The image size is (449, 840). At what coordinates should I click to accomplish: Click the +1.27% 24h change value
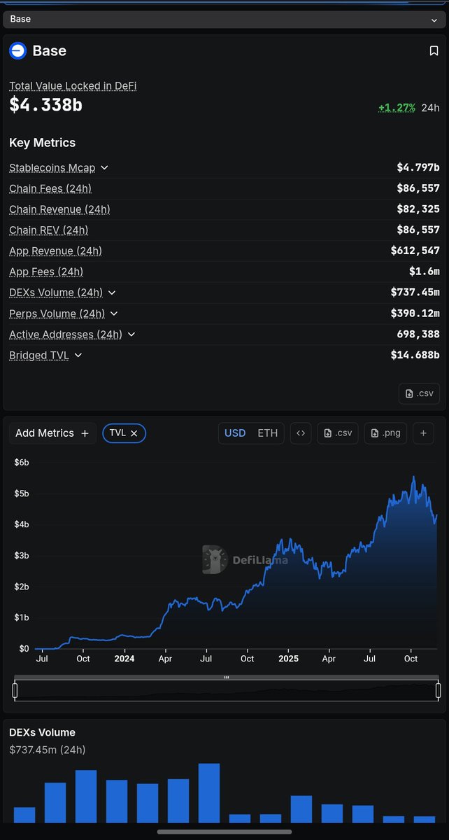pos(397,108)
